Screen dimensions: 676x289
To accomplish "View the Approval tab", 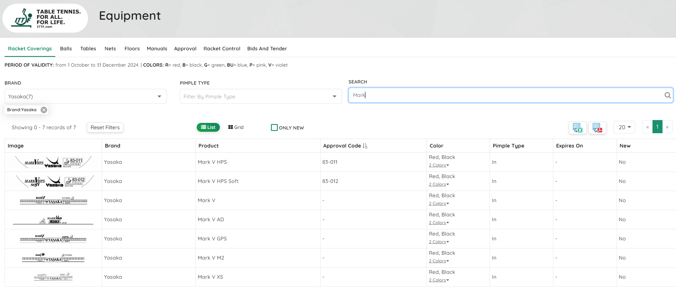I will tap(185, 49).
